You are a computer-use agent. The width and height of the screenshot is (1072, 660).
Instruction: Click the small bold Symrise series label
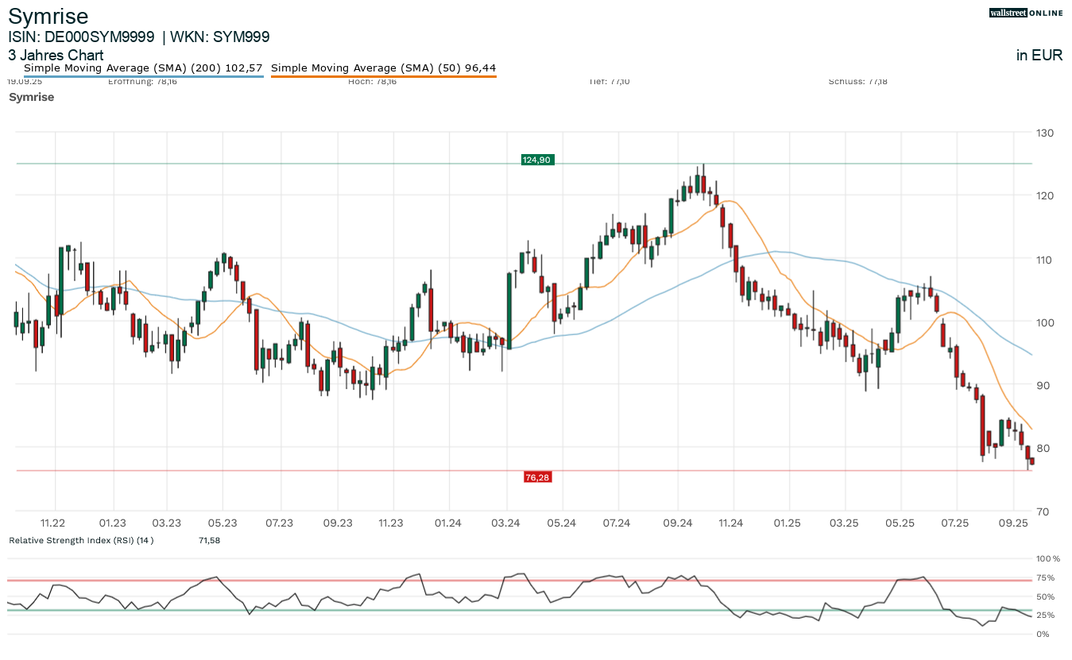(31, 97)
